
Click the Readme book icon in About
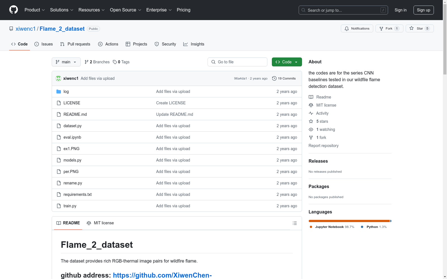pos(311,97)
